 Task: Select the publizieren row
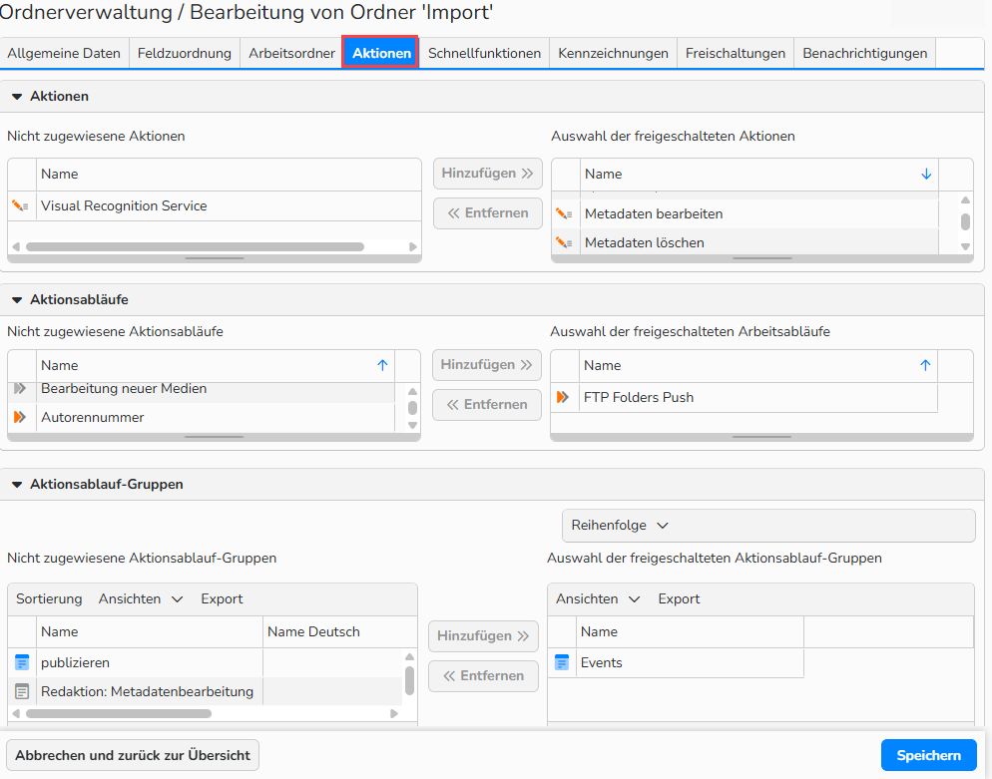205,662
